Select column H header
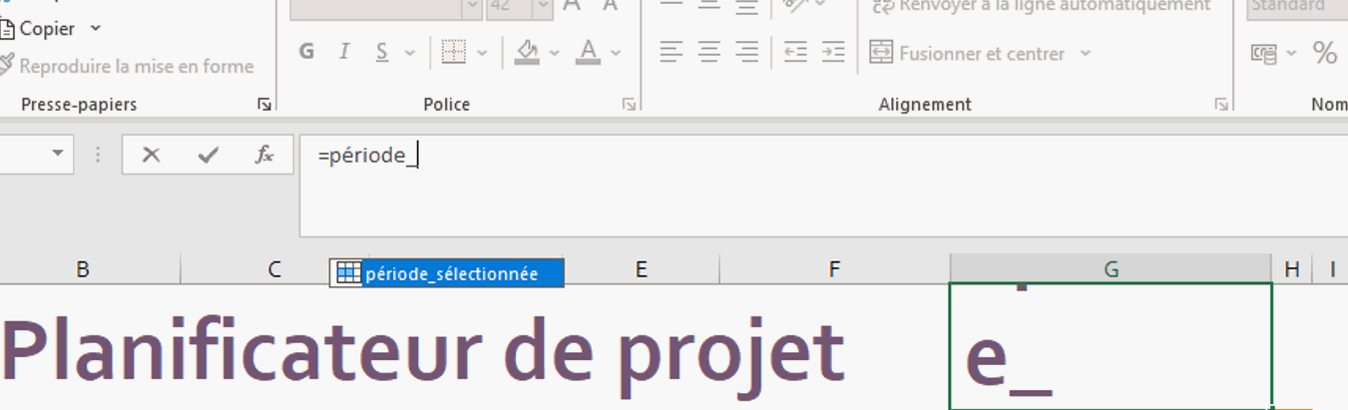Viewport: 1348px width, 410px height. point(1292,268)
